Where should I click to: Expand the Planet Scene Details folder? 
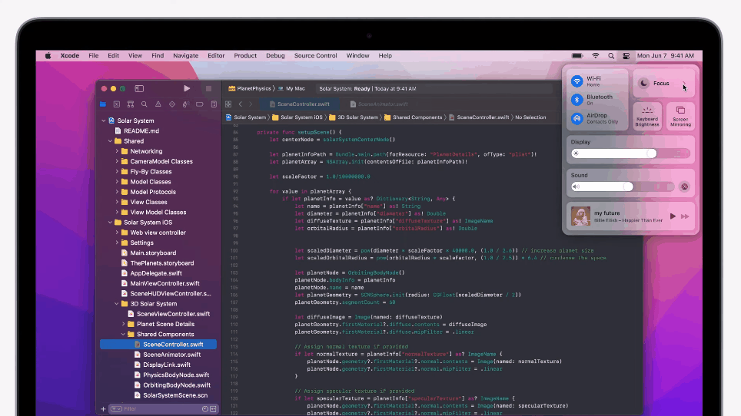(122, 324)
